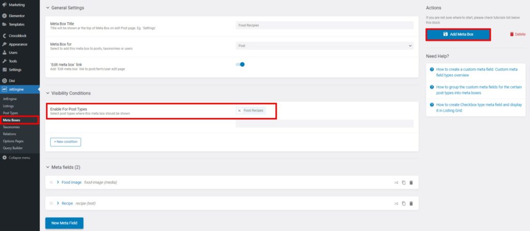Copy the Recipe meta field
The image size is (530, 231).
(x=404, y=204)
